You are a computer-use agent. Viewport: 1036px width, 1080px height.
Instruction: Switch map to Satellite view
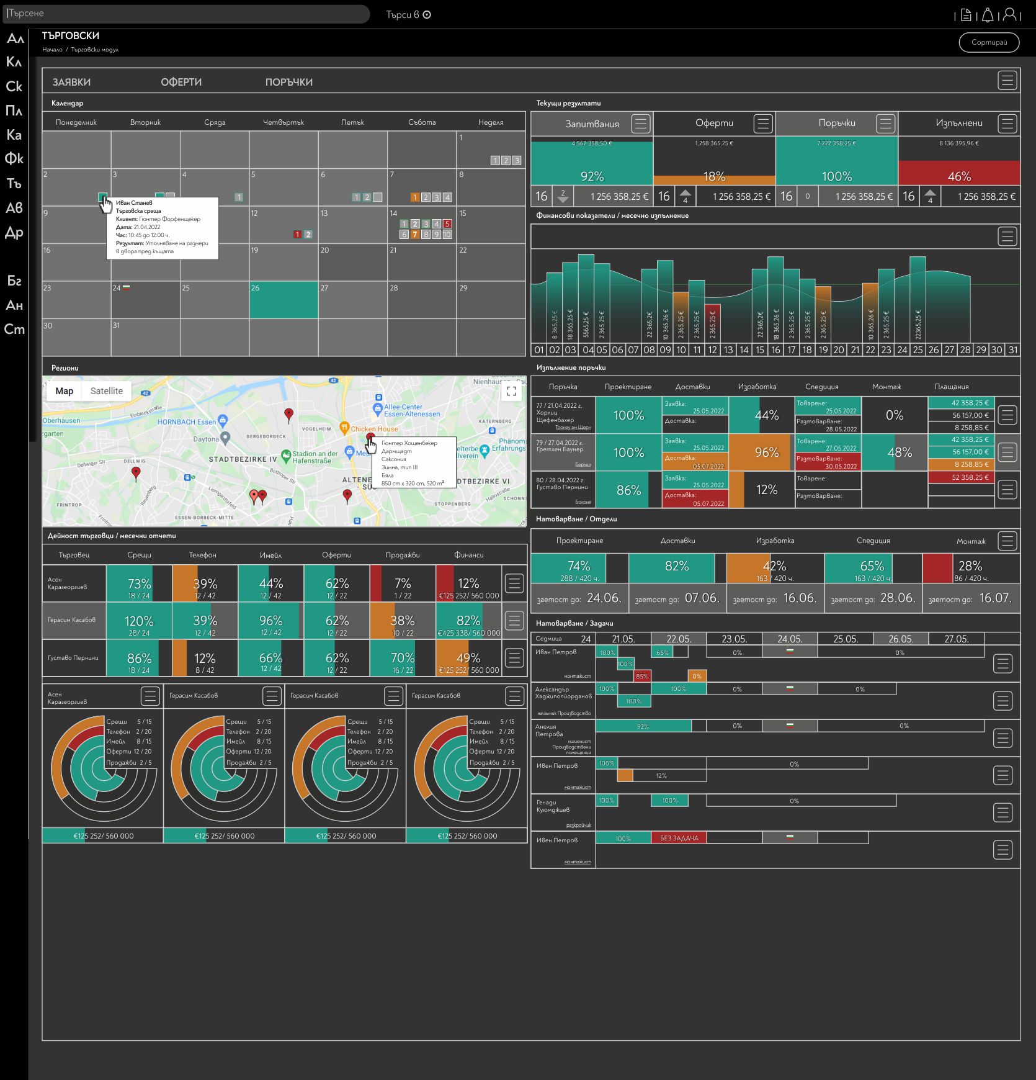[107, 391]
